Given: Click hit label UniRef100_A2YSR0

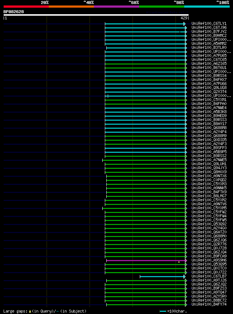Looking at the screenshot, I should 209,296.
